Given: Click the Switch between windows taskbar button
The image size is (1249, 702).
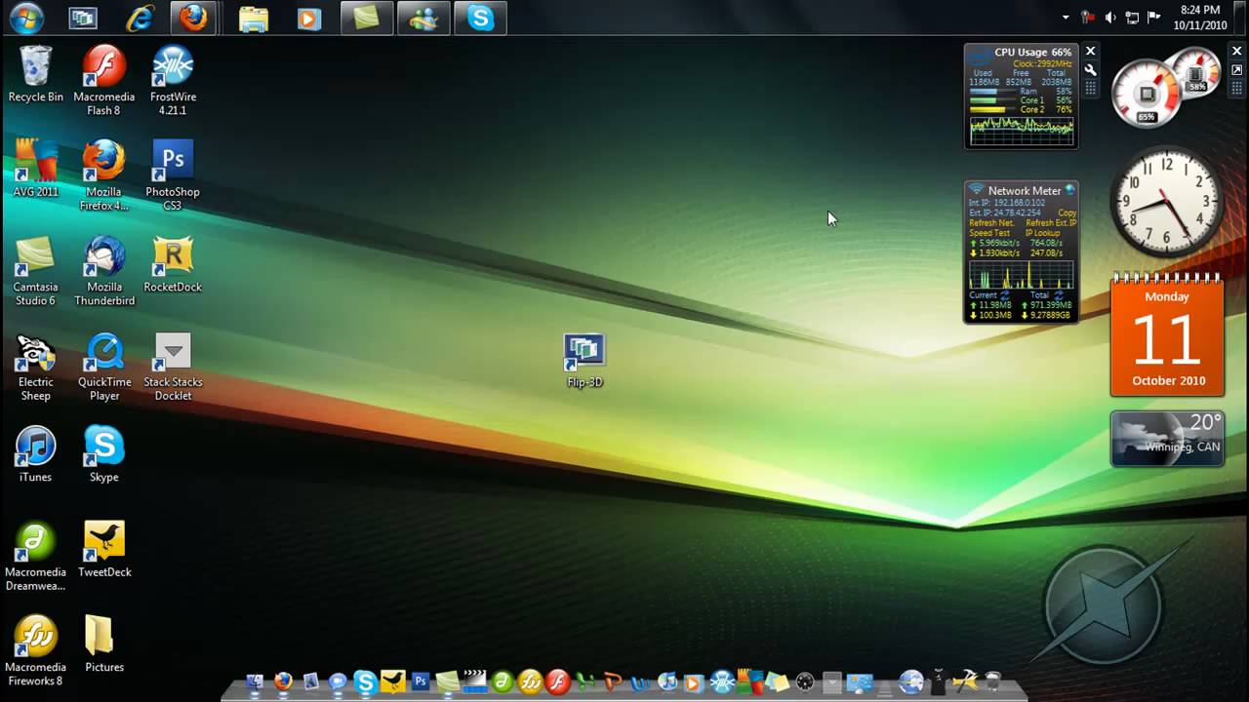Looking at the screenshot, I should [83, 18].
